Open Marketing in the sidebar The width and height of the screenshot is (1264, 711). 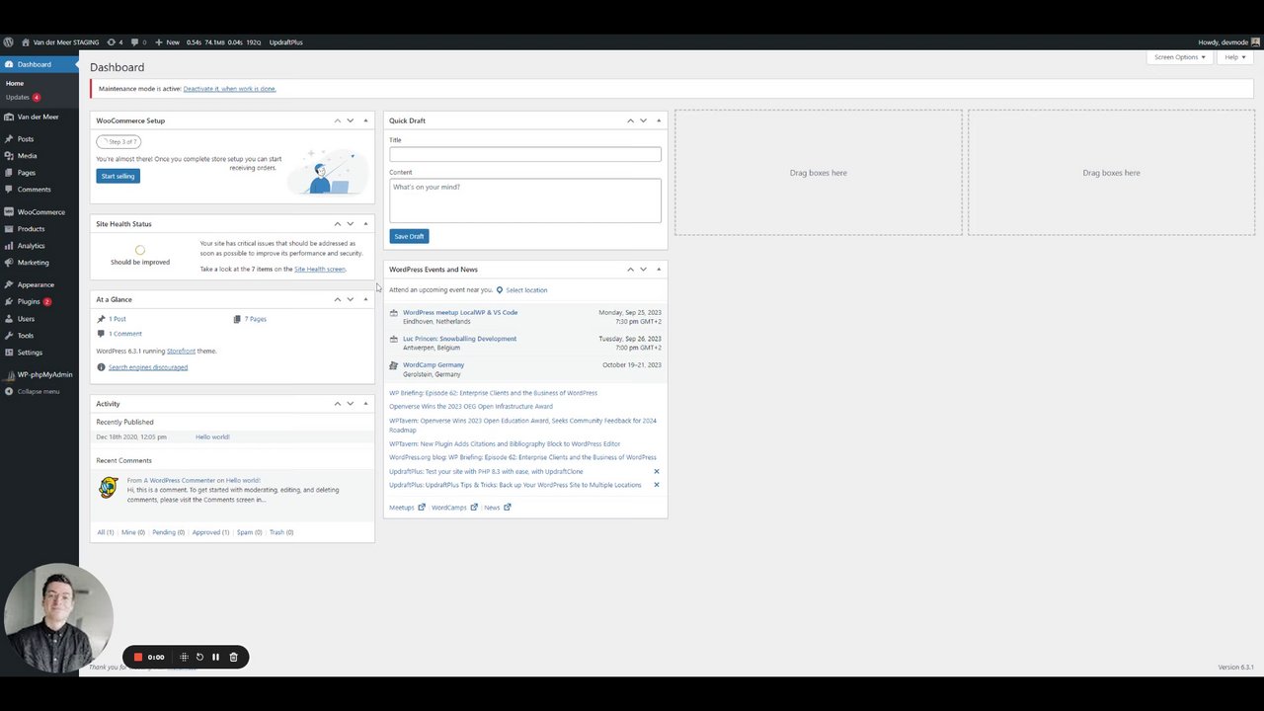33,263
